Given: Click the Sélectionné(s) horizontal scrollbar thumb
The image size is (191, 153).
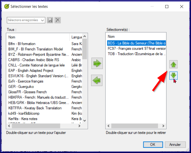Looking at the screenshot, I should (x=134, y=126).
